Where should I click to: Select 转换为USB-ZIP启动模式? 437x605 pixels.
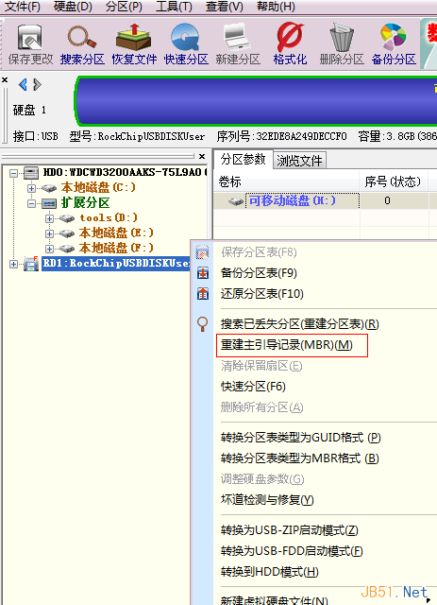(x=290, y=530)
